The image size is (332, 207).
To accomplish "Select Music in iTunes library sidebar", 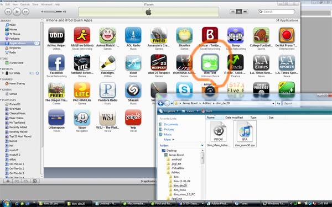I will 12,25.
